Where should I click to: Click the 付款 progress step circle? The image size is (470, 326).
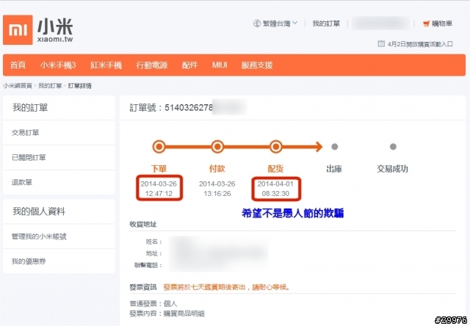(217, 147)
